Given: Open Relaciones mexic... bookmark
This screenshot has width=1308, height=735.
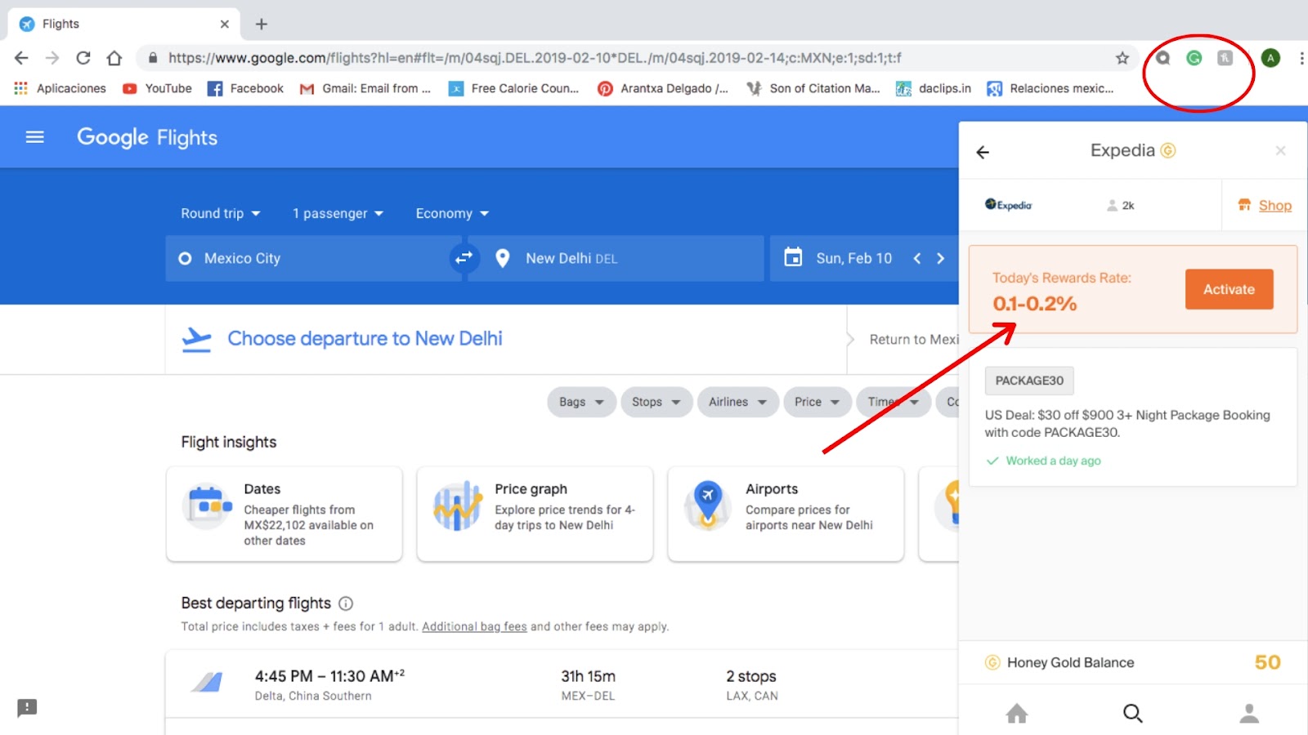Looking at the screenshot, I should tap(1050, 88).
